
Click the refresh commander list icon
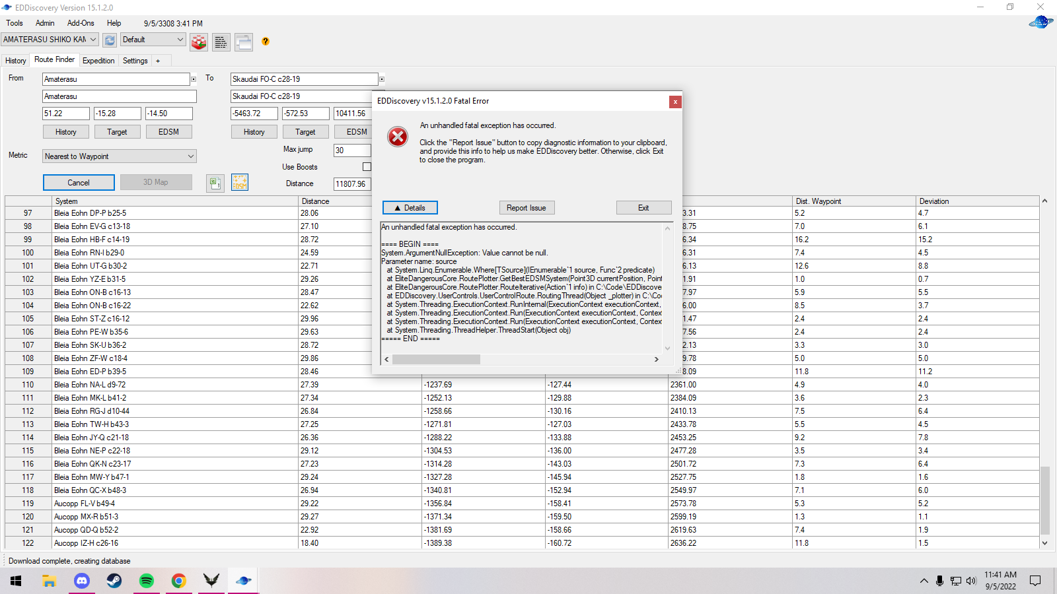[109, 40]
